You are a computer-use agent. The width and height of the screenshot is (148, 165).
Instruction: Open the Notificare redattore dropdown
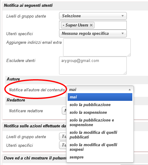pyautogui.click(x=64, y=111)
